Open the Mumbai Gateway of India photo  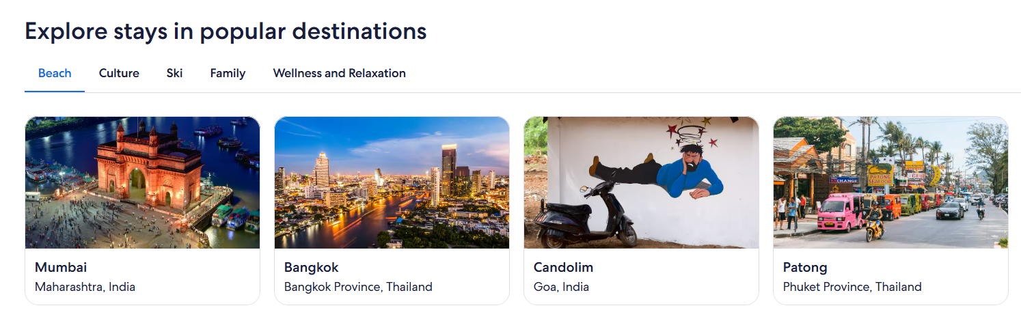coord(142,182)
